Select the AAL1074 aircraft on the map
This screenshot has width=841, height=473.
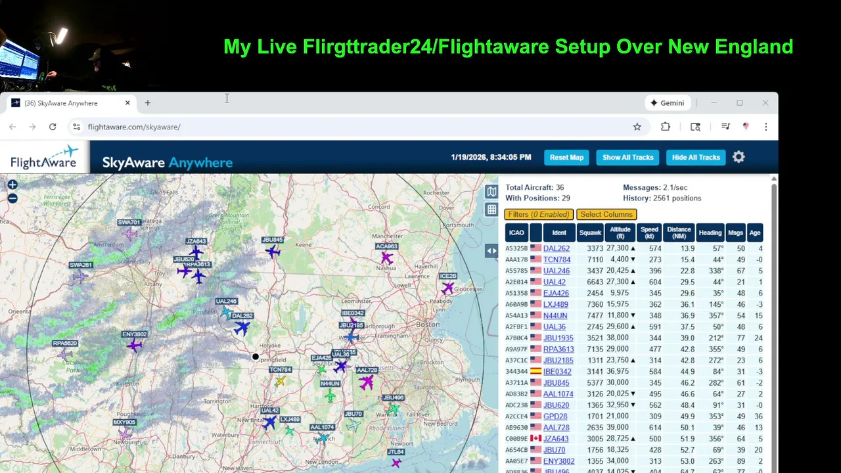pos(322,438)
